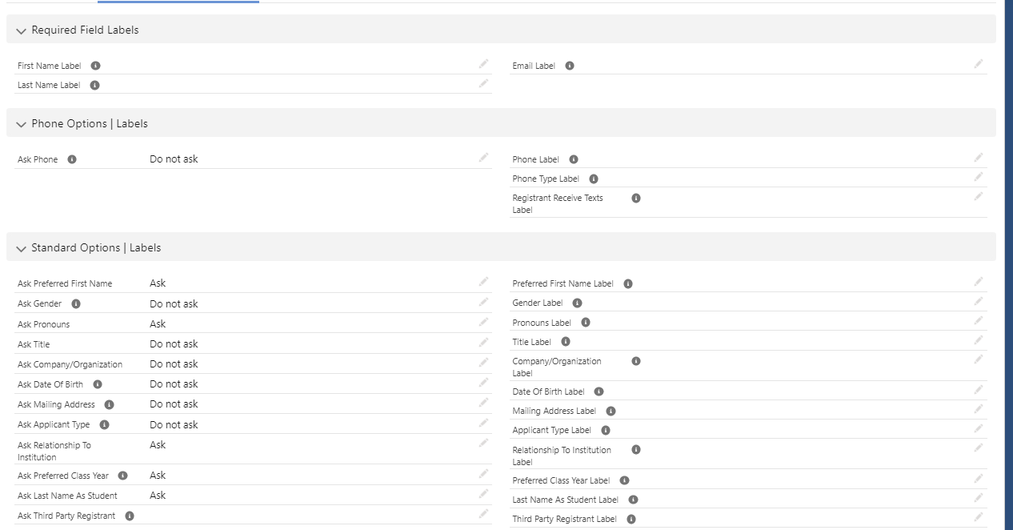Show help info for Applicant Type Label

pos(606,430)
